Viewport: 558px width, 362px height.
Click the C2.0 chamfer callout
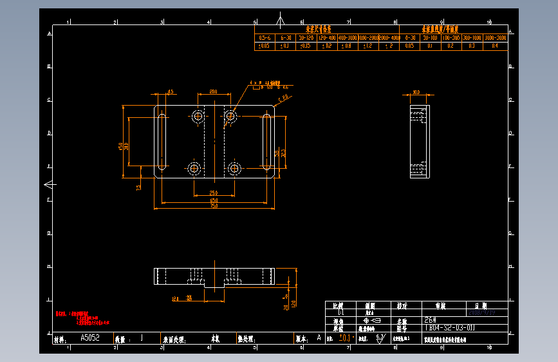283,97
